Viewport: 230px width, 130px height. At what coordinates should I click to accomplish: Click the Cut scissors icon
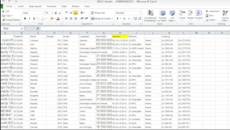pyautogui.click(x=3, y=11)
